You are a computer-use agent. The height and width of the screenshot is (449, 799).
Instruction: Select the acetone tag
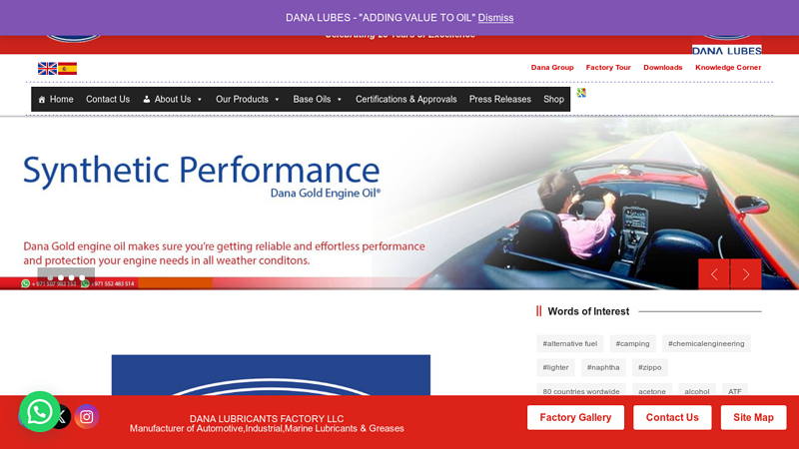(652, 390)
